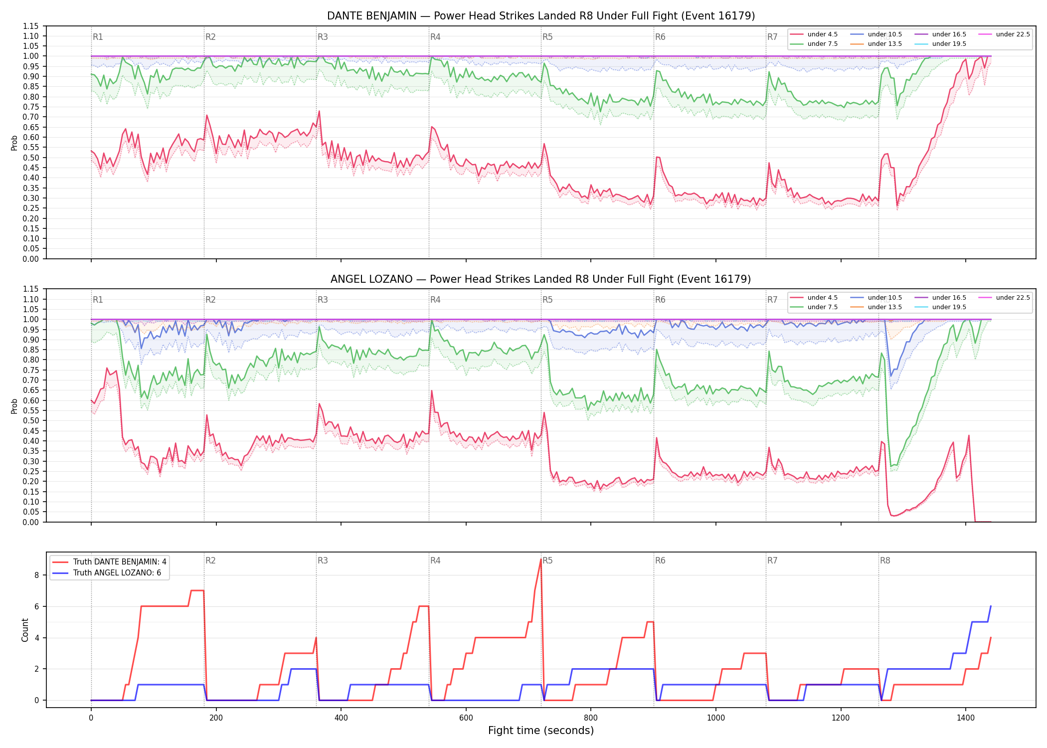Click the 400 tick on the x-axis

tap(341, 718)
